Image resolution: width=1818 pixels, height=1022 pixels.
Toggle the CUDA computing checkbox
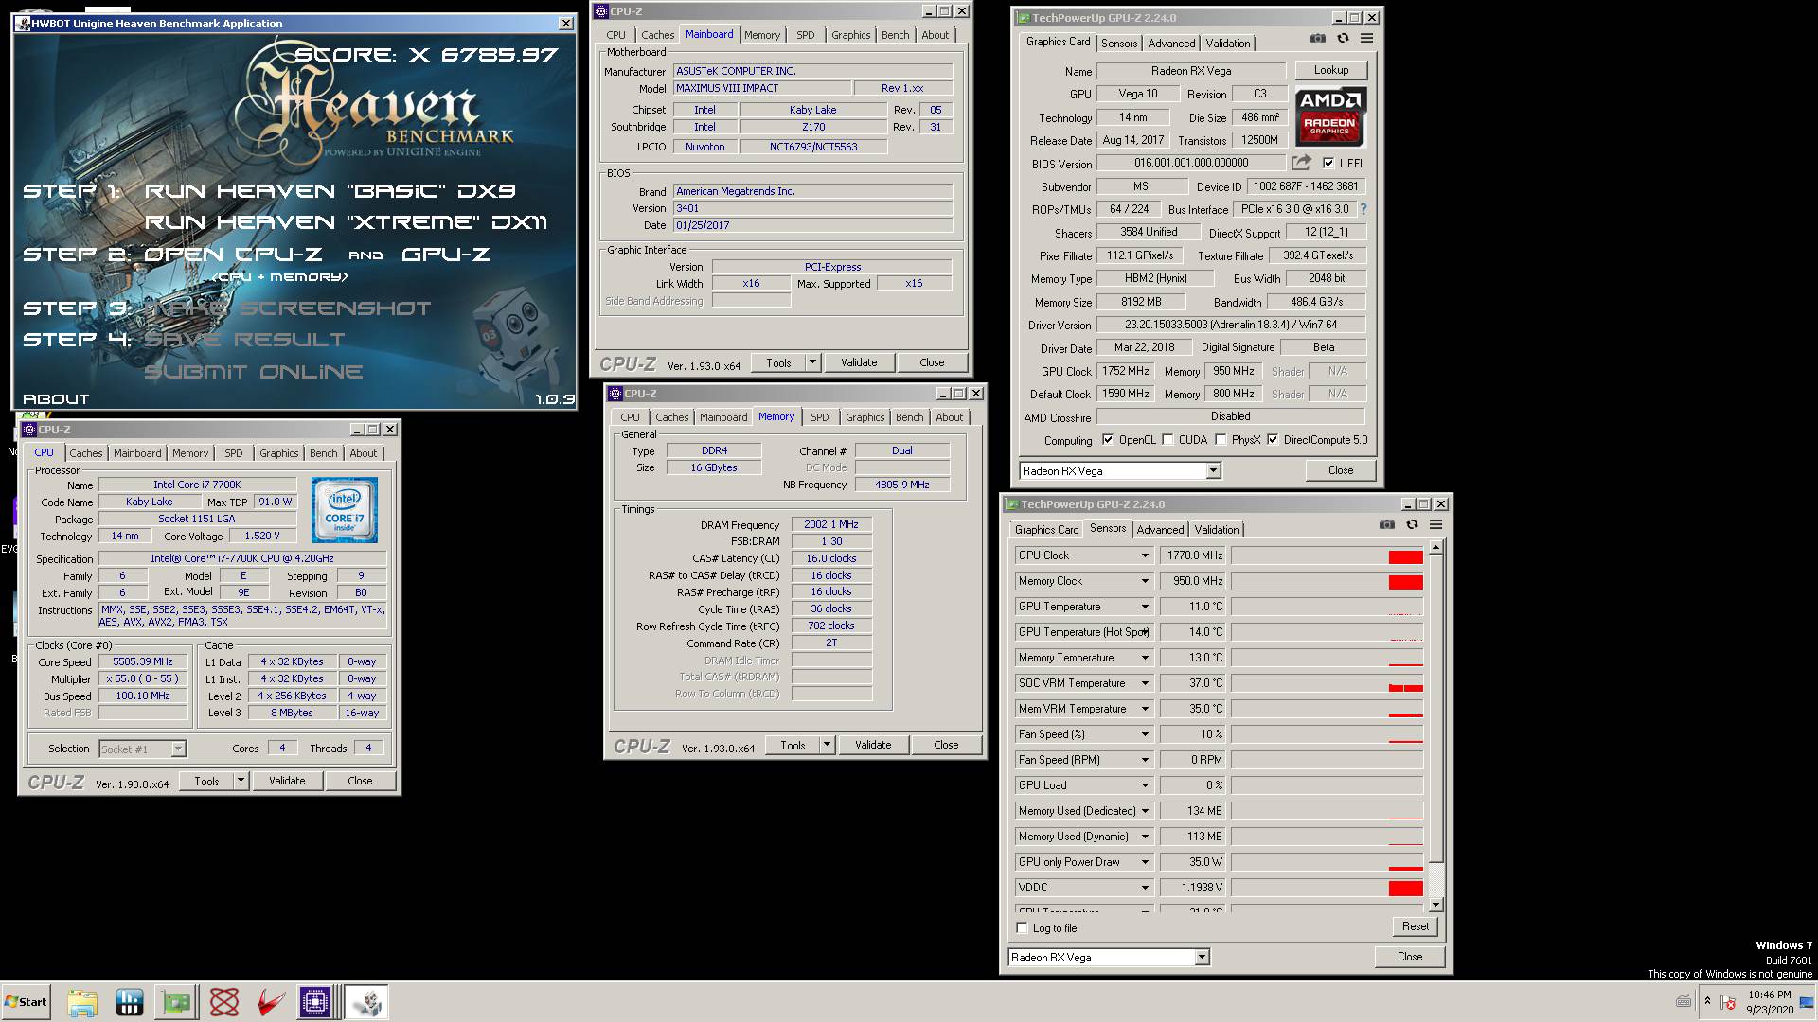[x=1167, y=440]
